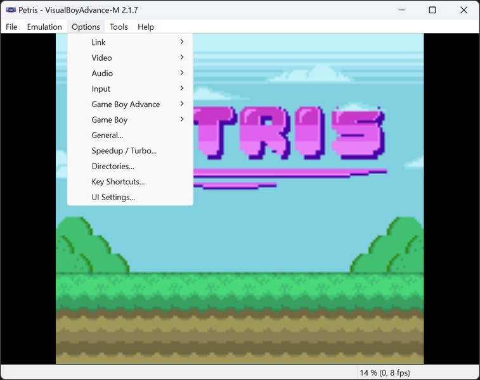Select the Game Boy menu entry
Image resolution: width=480 pixels, height=380 pixels.
coord(110,120)
